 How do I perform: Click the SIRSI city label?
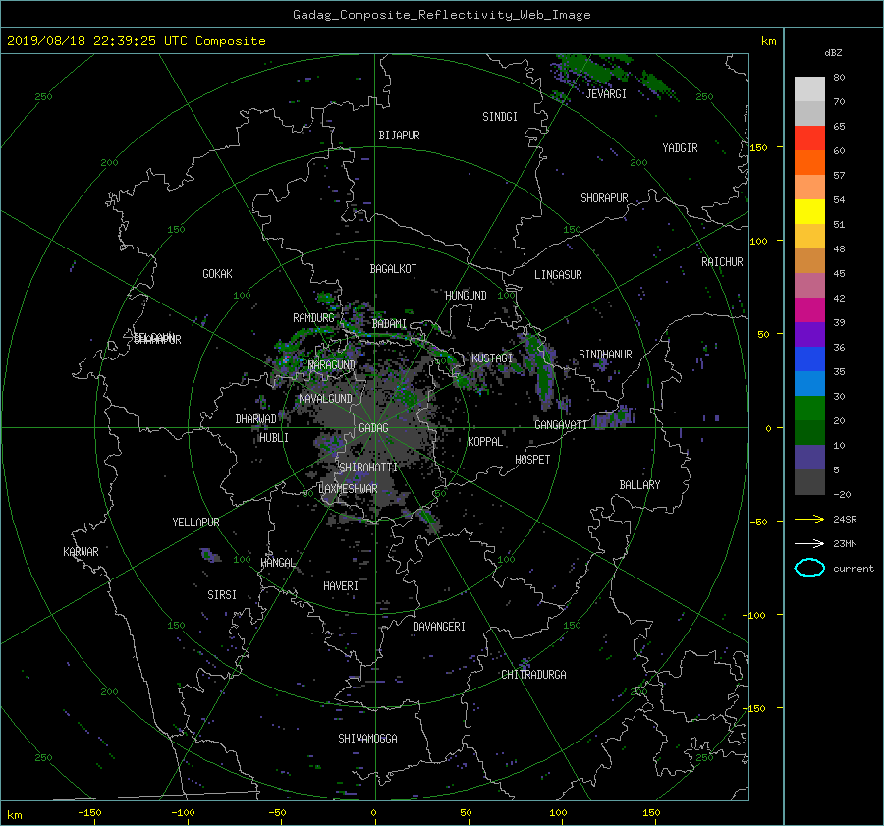pyautogui.click(x=222, y=595)
